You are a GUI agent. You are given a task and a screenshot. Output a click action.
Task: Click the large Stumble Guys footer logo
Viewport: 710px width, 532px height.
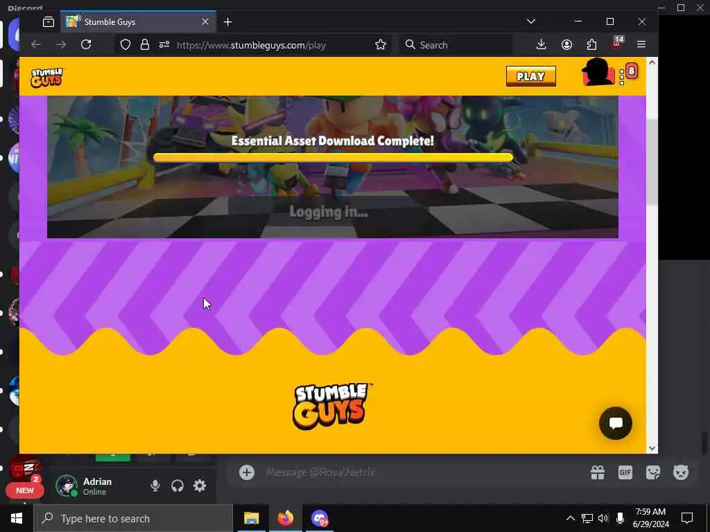(x=331, y=406)
